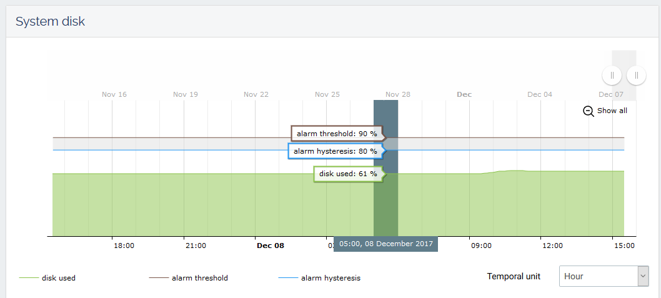Jump to Nov 16 in overview scrollbar
Screen dimensions: 661x298
click(x=114, y=94)
